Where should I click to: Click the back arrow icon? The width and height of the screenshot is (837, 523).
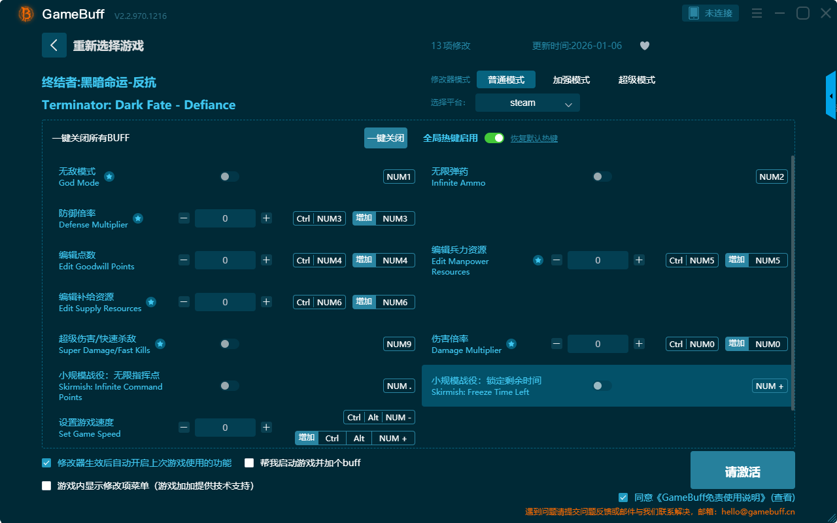[x=54, y=45]
